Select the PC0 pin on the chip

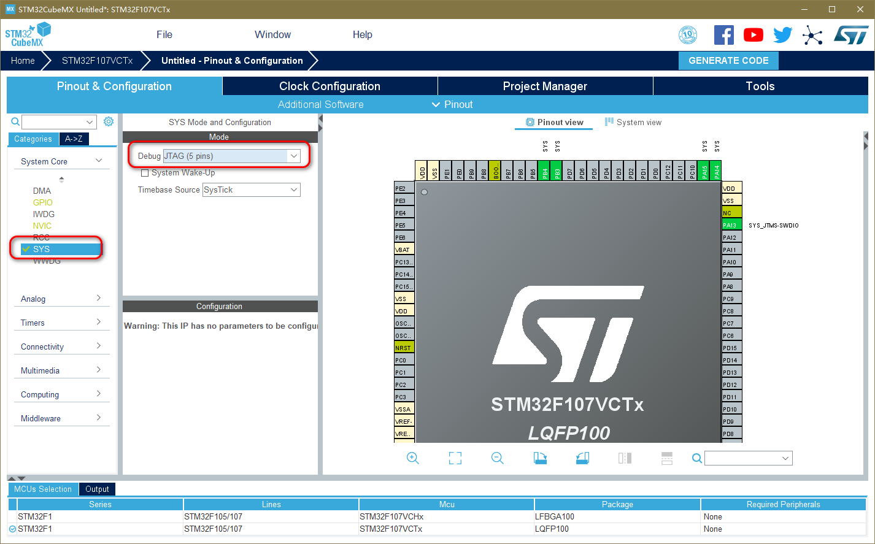(x=404, y=360)
